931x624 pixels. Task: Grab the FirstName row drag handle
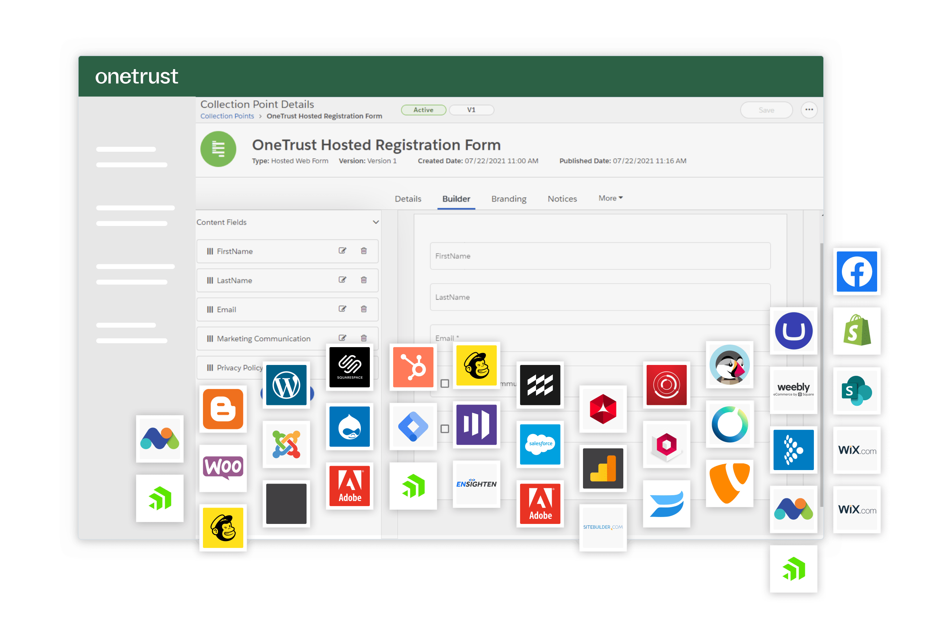click(x=209, y=251)
